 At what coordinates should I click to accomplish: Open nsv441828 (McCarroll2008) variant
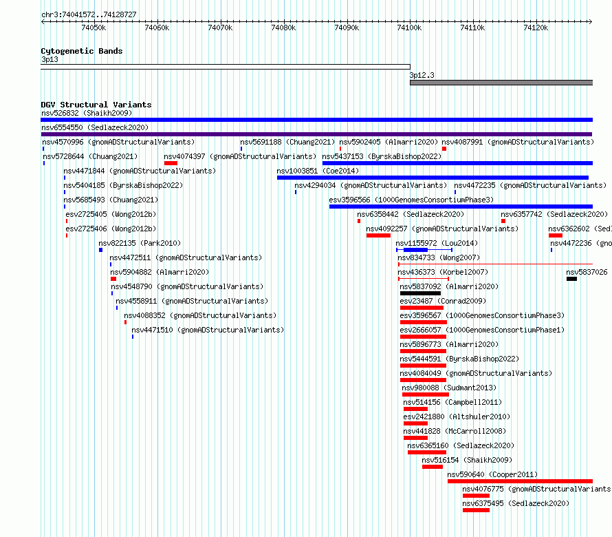[455, 431]
